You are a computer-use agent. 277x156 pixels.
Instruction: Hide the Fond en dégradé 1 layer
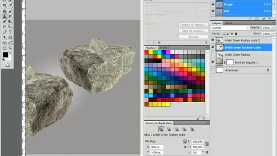coord(213,62)
